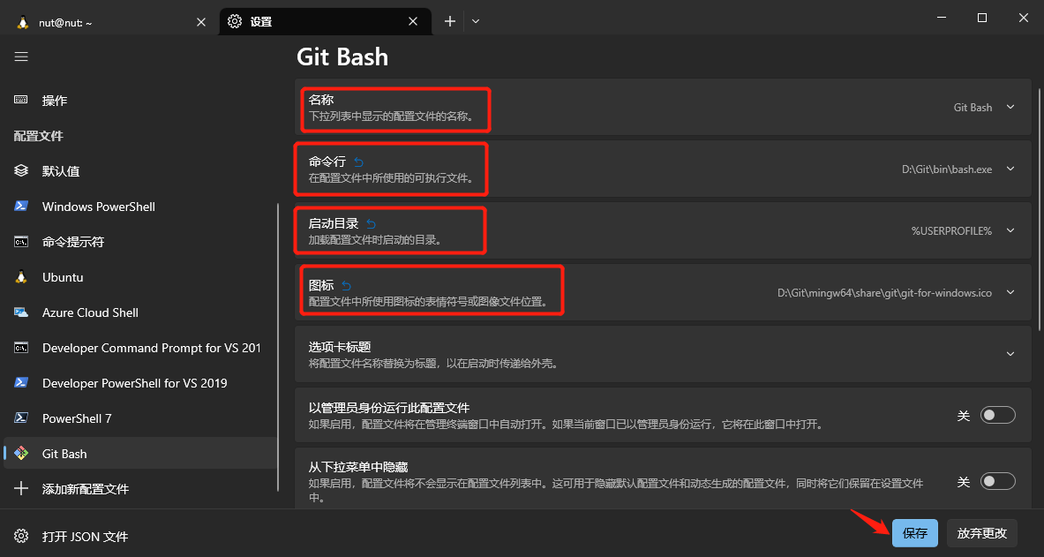This screenshot has width=1044, height=557.
Task: Select the 命令提示符 profile
Action: tap(139, 241)
